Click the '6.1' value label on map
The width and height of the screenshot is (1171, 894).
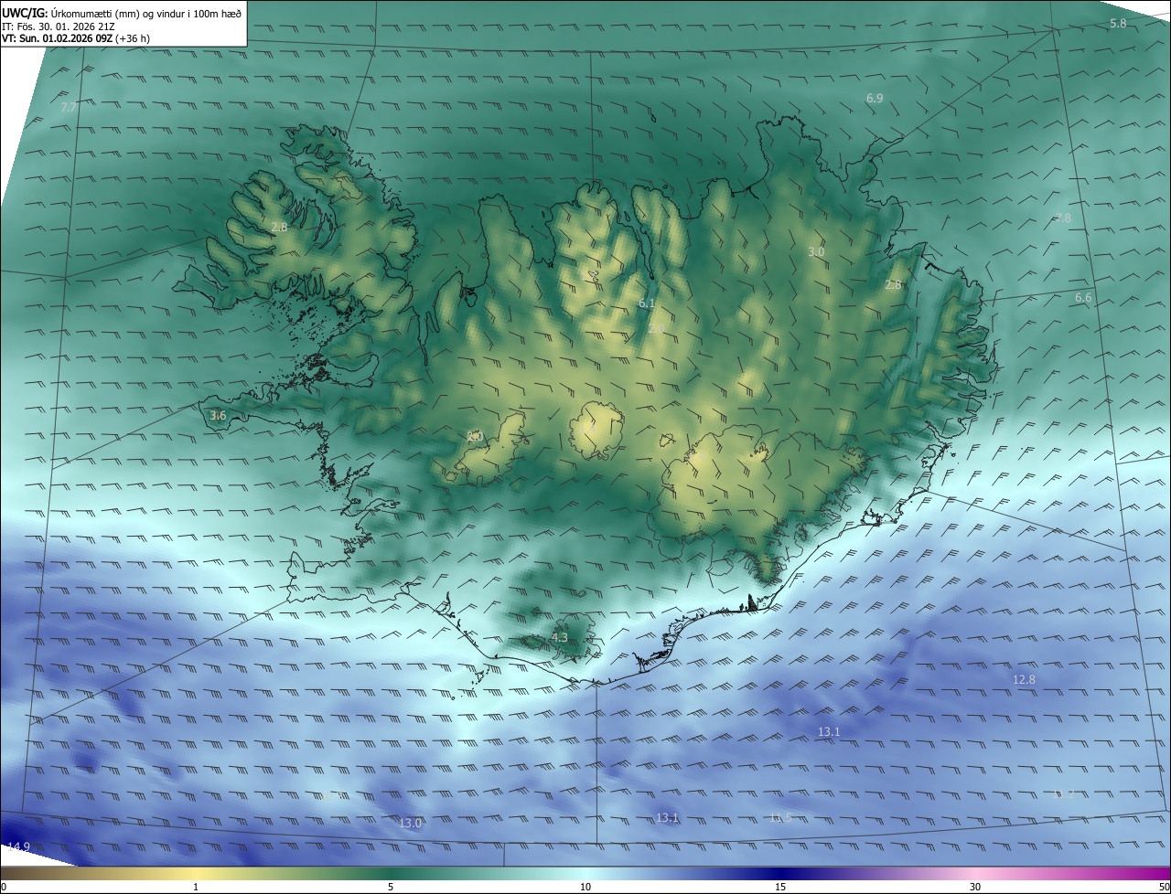[647, 303]
